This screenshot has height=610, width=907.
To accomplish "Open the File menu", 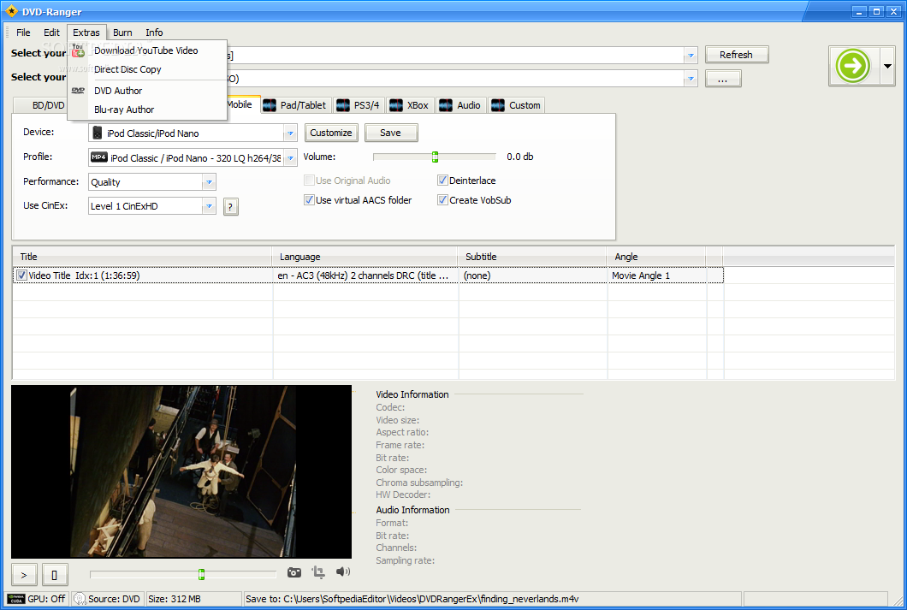I will pos(23,33).
